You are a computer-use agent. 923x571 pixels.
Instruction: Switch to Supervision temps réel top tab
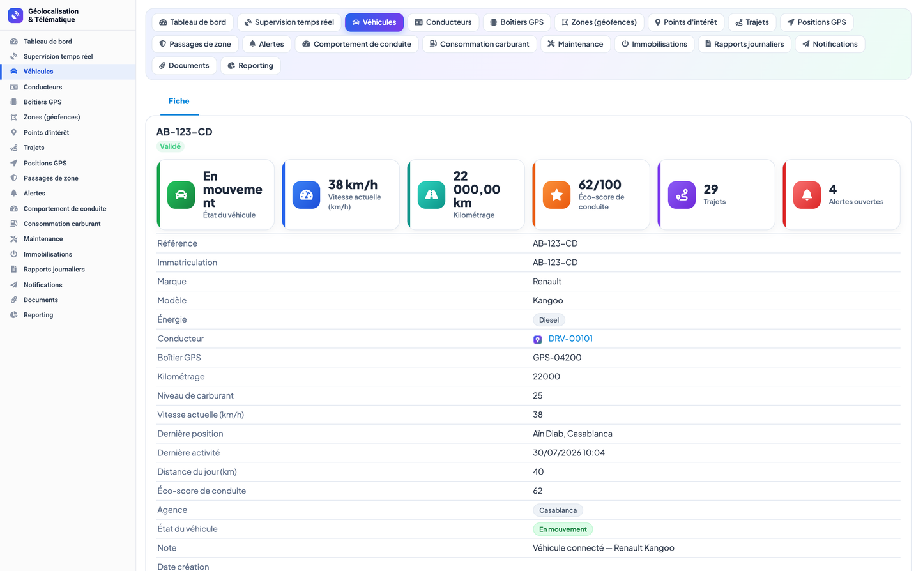(x=289, y=22)
